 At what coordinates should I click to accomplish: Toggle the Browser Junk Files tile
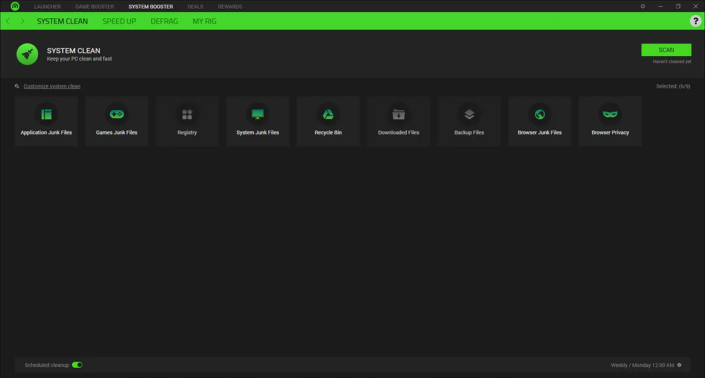tap(540, 121)
